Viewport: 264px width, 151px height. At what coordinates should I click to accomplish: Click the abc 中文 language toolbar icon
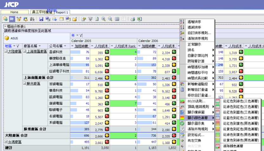(x=32, y=19)
